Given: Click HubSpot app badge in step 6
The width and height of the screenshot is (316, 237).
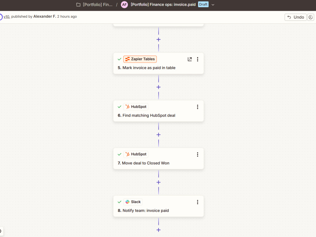Looking at the screenshot, I should [136, 106].
